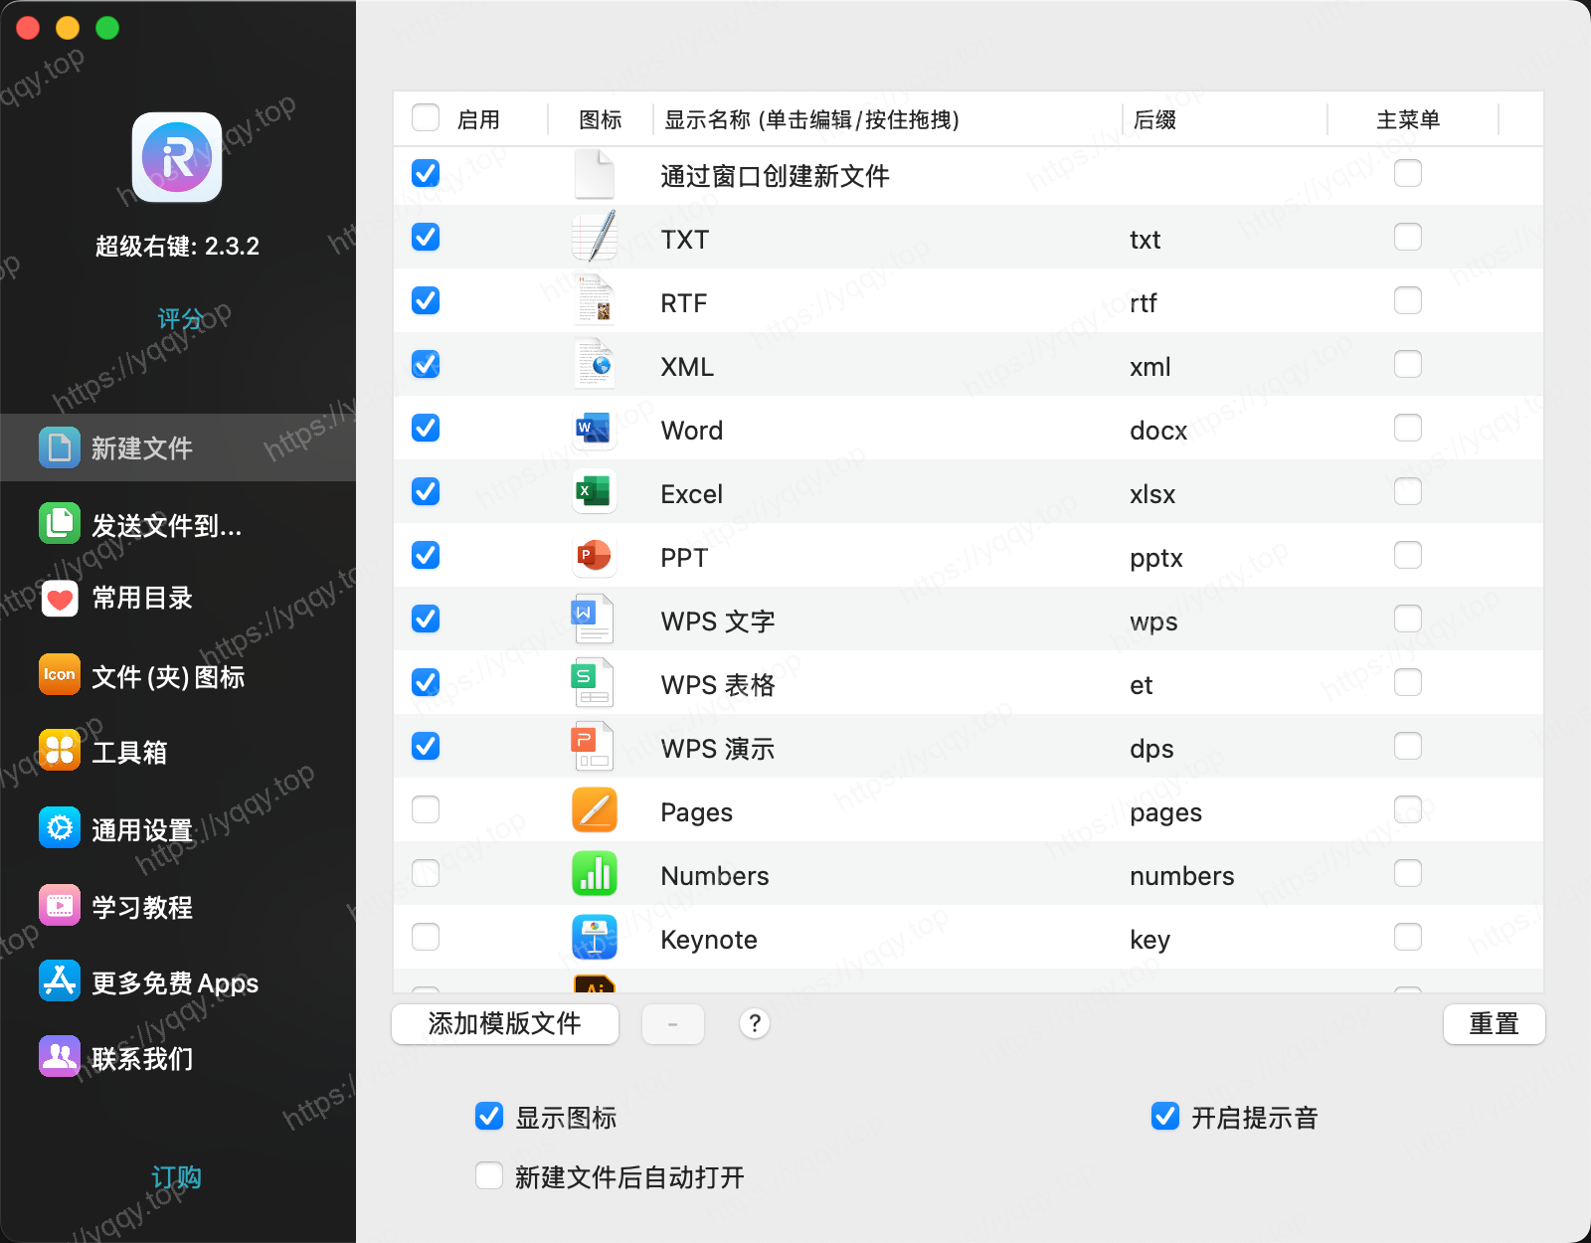Click the 订购 subscribe link

point(177,1177)
